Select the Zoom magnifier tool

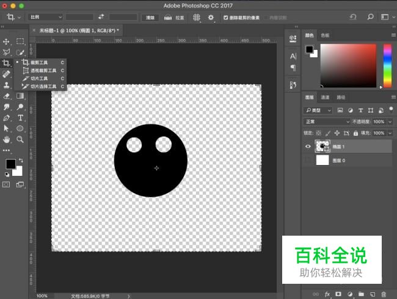[x=20, y=139]
